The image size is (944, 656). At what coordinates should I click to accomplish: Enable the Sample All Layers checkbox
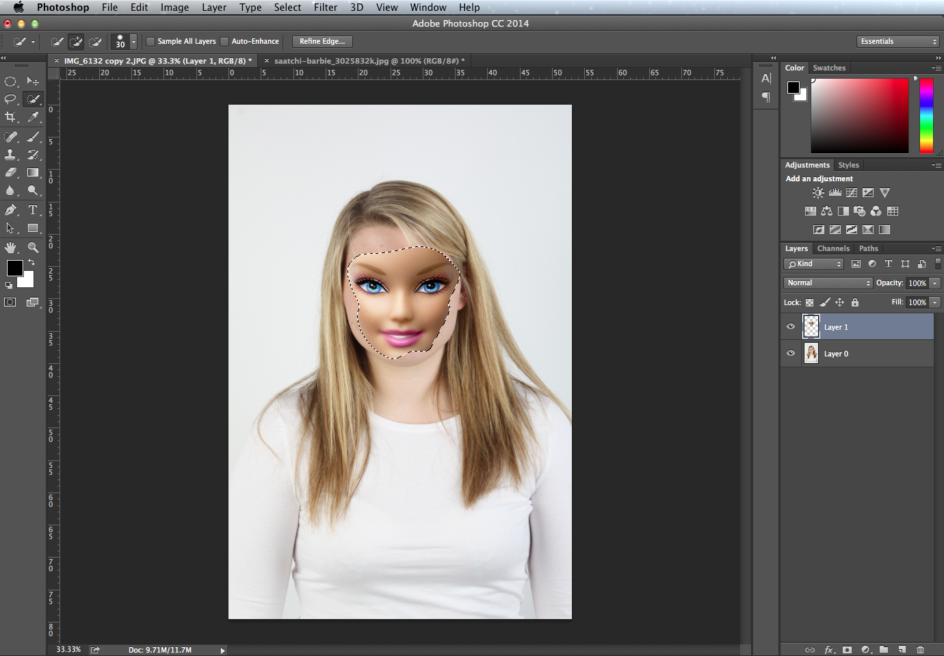151,42
